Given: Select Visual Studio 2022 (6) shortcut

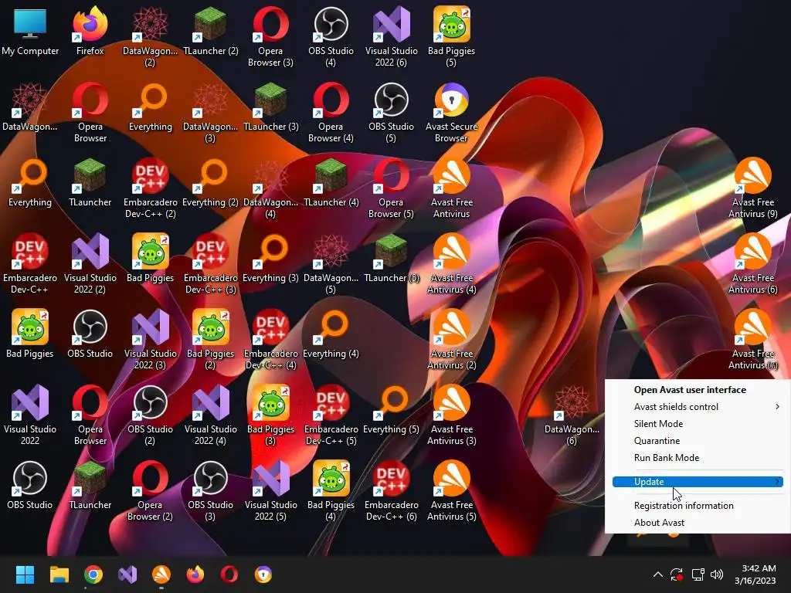Looking at the screenshot, I should pos(391,38).
